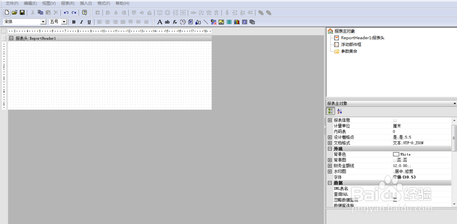
Task: Toggle italic formatting
Action: click(x=82, y=22)
